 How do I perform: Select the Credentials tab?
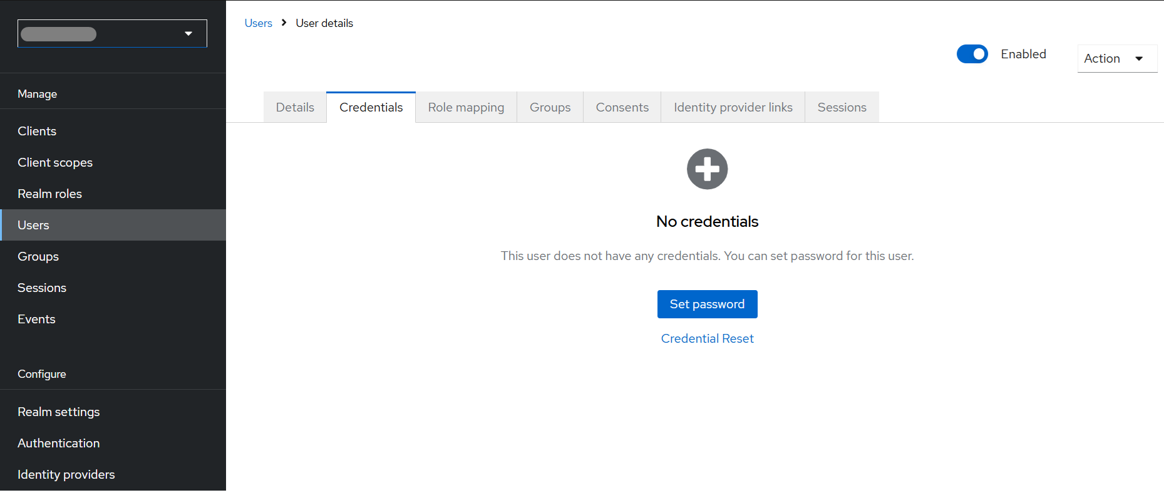pos(371,107)
